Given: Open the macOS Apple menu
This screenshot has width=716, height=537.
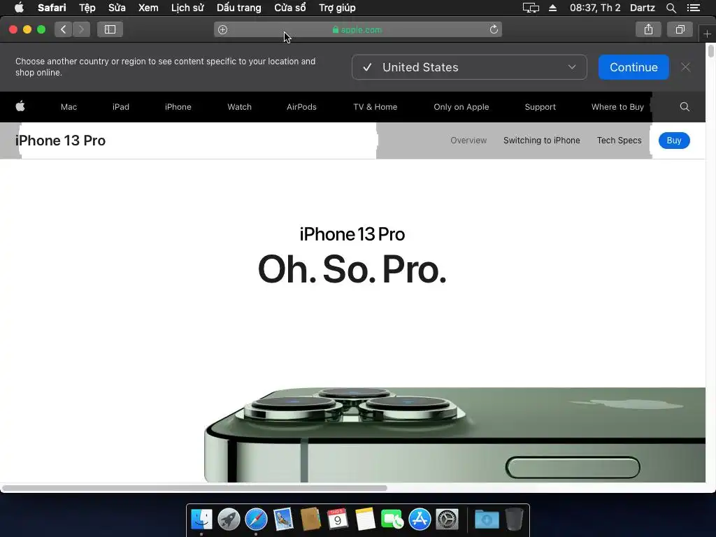Looking at the screenshot, I should (x=19, y=8).
